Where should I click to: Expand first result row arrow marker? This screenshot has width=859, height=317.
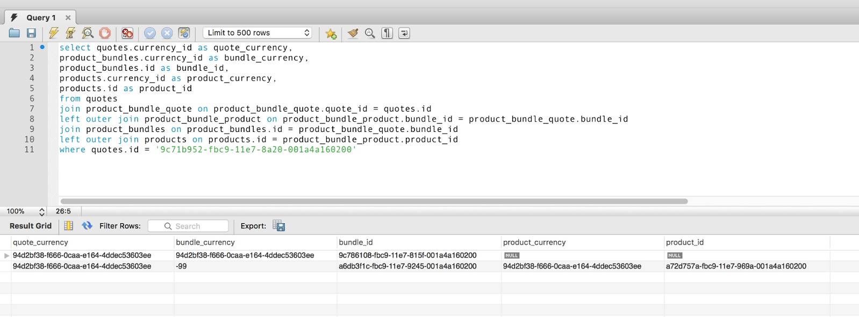6,256
